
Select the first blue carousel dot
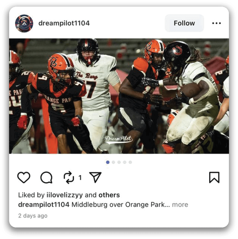coord(108,162)
